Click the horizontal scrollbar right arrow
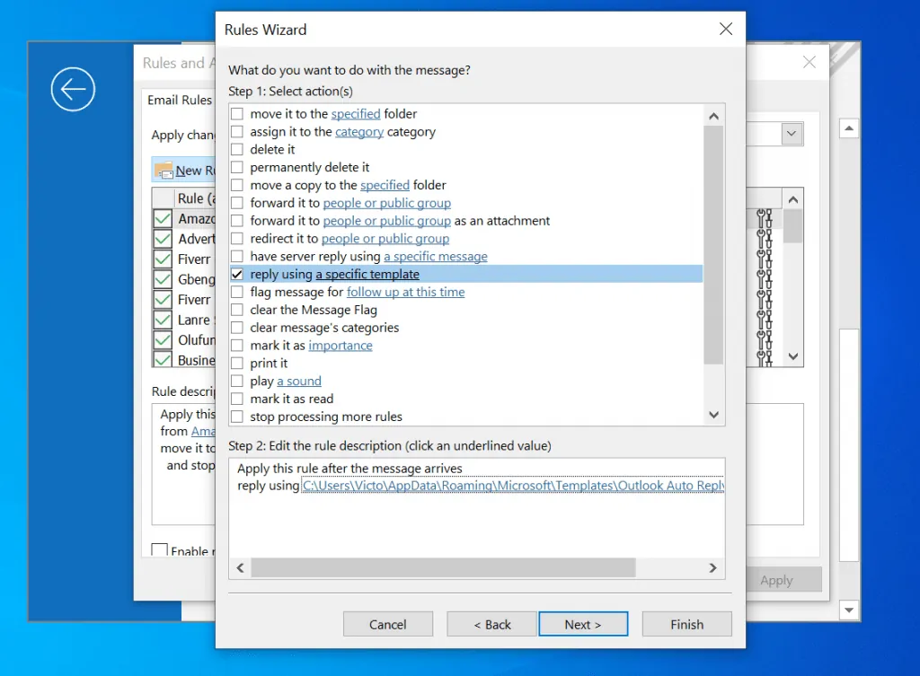The height and width of the screenshot is (676, 920). (x=712, y=567)
